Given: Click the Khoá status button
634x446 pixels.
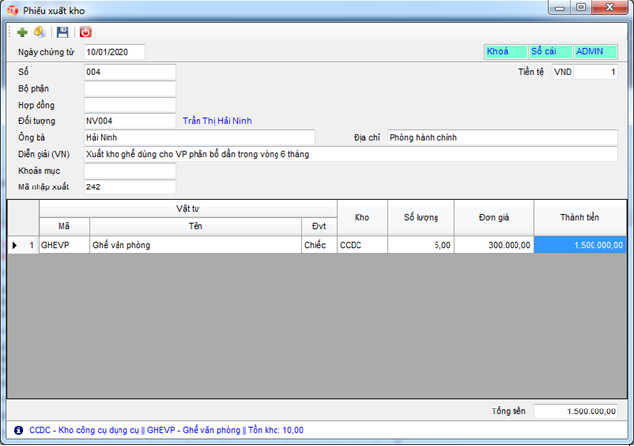Looking at the screenshot, I should 505,51.
